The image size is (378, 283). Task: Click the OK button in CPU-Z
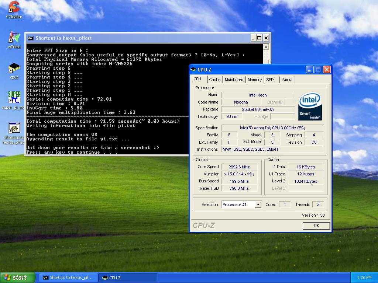click(x=316, y=226)
